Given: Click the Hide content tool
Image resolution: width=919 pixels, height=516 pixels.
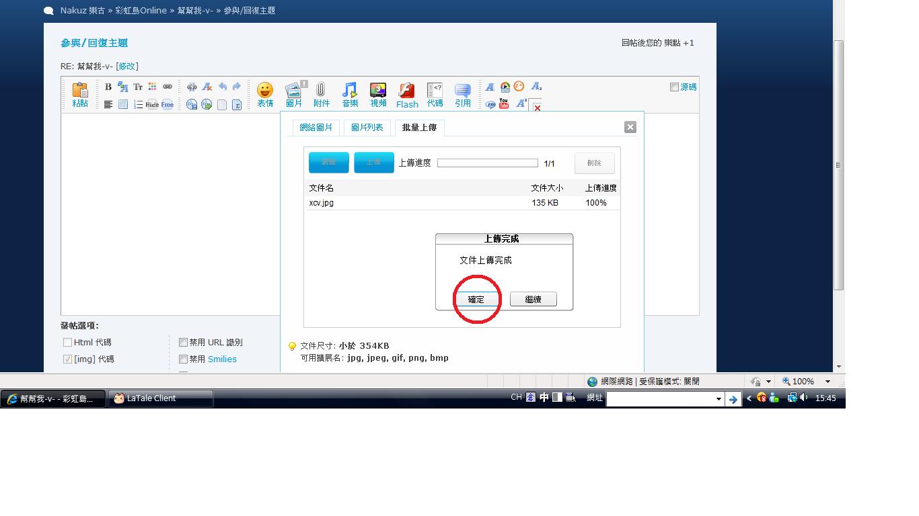Looking at the screenshot, I should (x=153, y=104).
